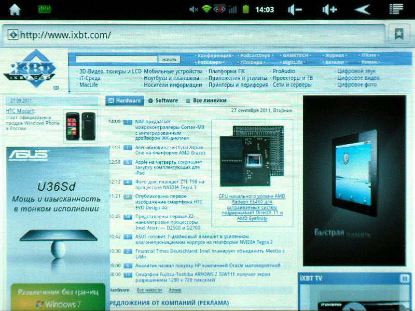Click the ASUS U36Sd advertisement banner
The image size is (415, 311).
click(58, 214)
